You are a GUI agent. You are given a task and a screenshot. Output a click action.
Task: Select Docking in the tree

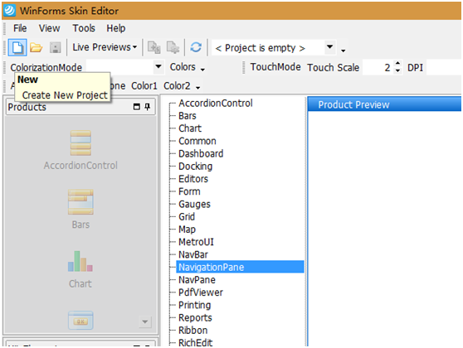click(x=195, y=167)
